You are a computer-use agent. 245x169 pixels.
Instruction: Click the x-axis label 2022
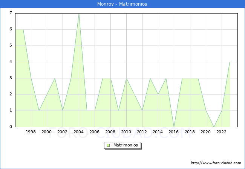point(221,132)
